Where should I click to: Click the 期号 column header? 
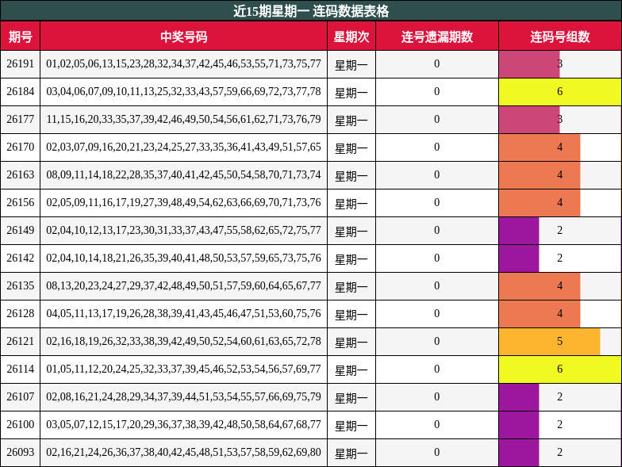click(21, 36)
